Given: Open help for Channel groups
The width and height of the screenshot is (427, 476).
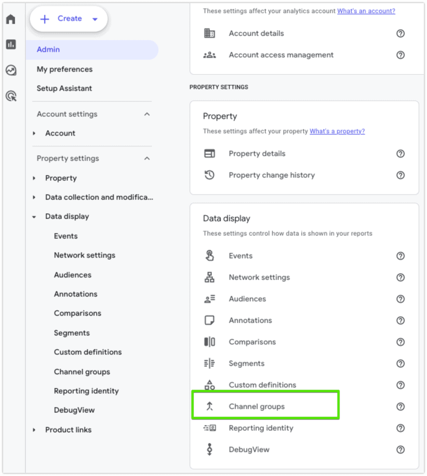Looking at the screenshot, I should 401,406.
